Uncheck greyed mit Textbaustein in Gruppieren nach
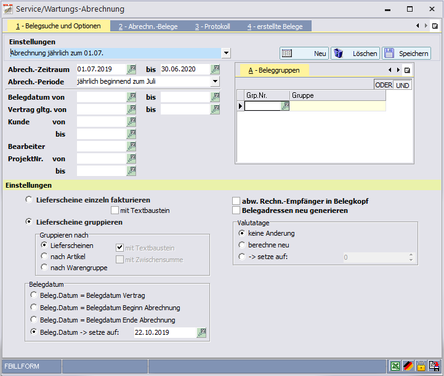The image size is (444, 376). click(x=120, y=248)
